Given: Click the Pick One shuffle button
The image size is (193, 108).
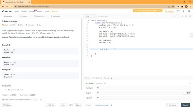Looking at the screenshot, I should 50,105.
